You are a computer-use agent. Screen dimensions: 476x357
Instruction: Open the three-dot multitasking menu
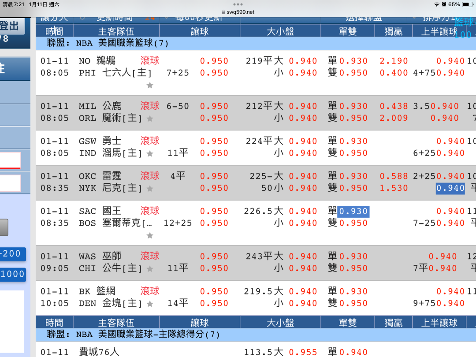[x=238, y=4]
